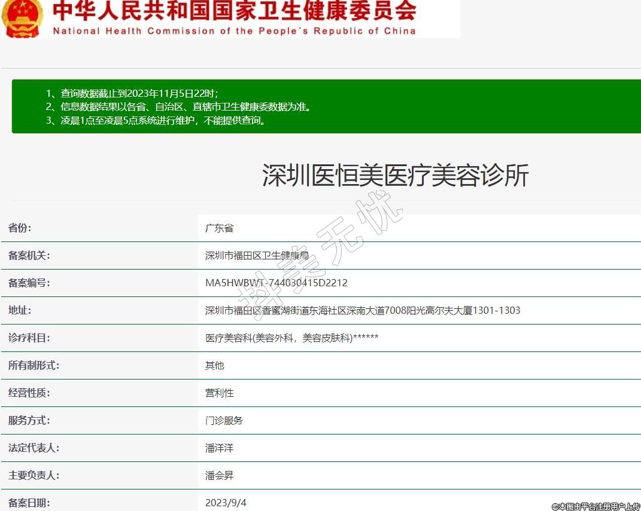Select the main person in charge 潘会昇

[219, 475]
